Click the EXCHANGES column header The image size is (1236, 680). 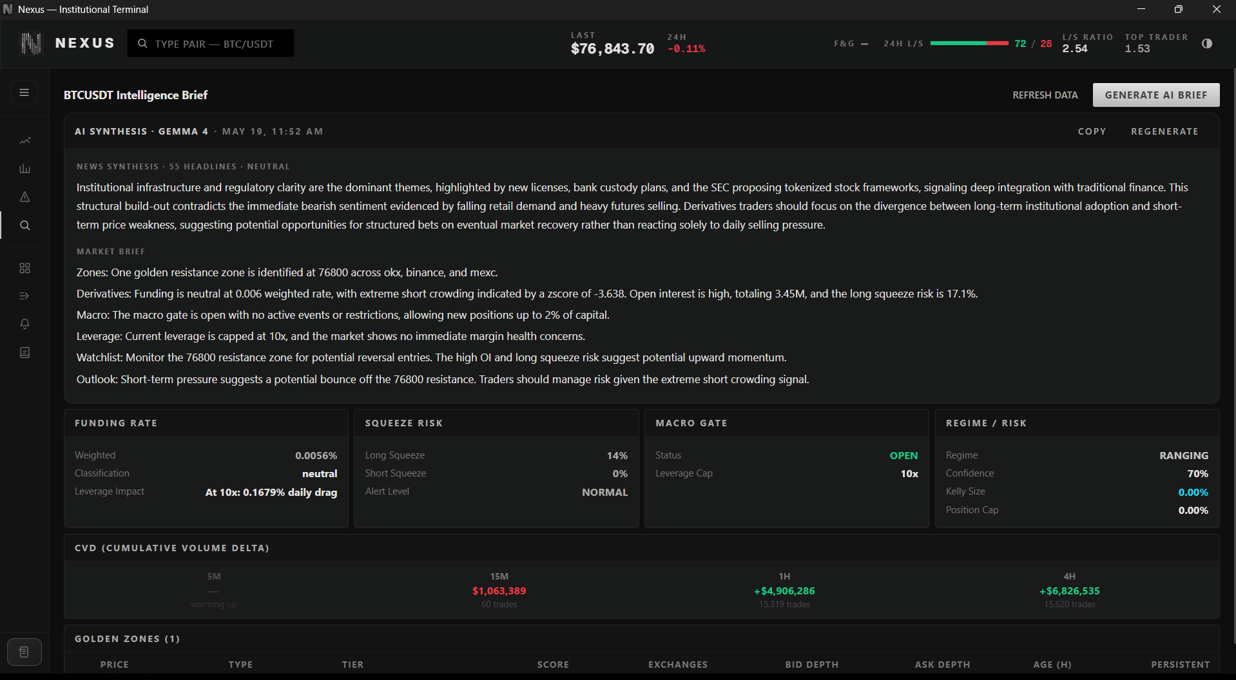(678, 665)
